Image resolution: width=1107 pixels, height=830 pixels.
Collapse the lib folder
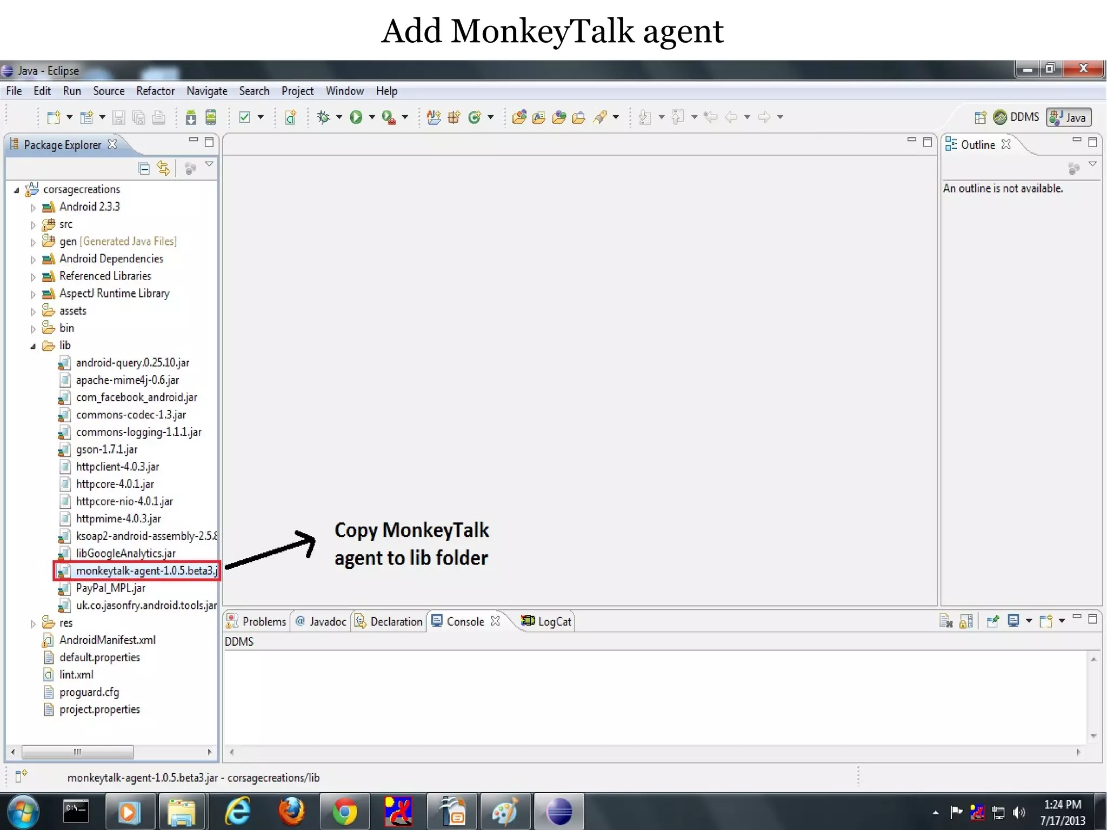tap(33, 346)
